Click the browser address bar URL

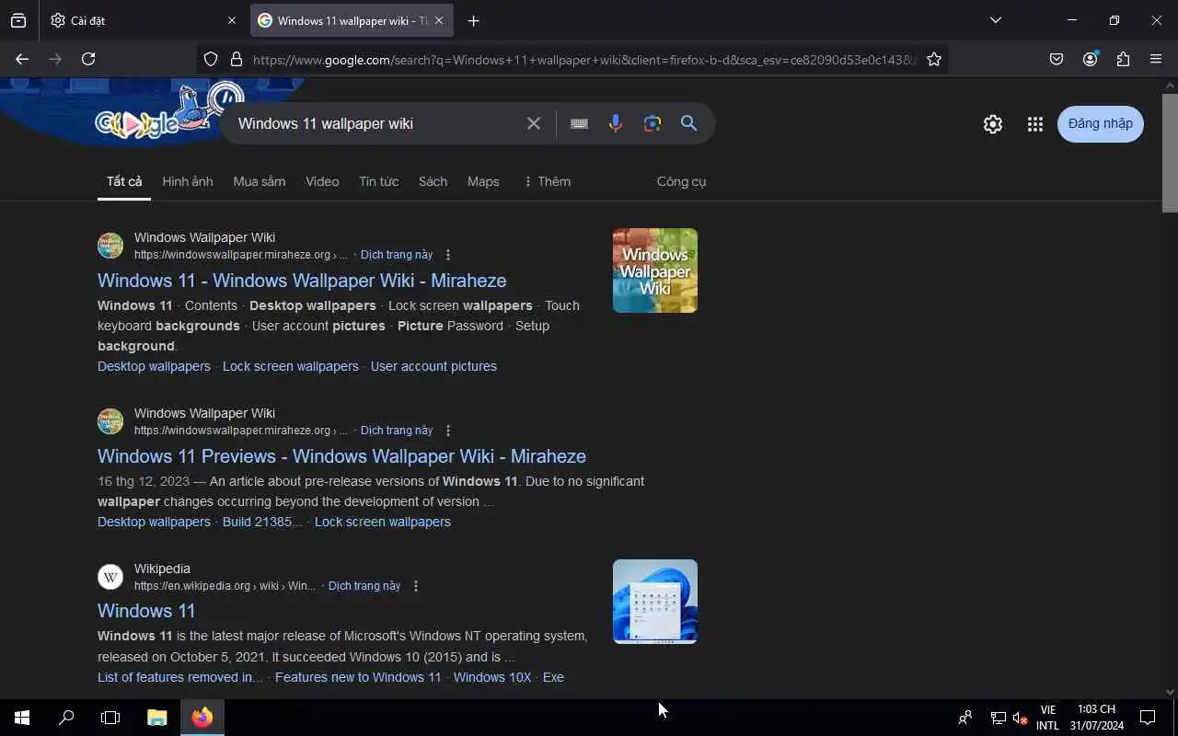pyautogui.click(x=584, y=59)
